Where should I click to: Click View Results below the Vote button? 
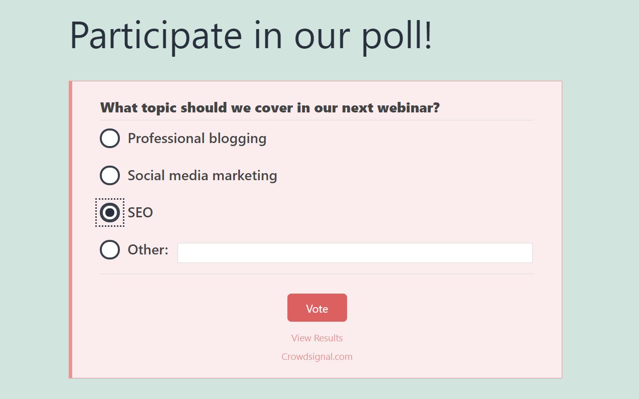tap(317, 338)
